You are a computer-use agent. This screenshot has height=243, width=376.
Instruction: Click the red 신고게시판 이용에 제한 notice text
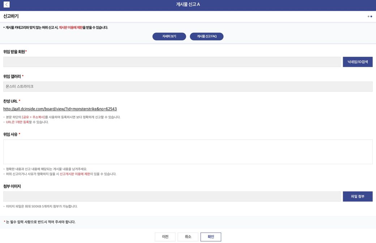(75, 174)
